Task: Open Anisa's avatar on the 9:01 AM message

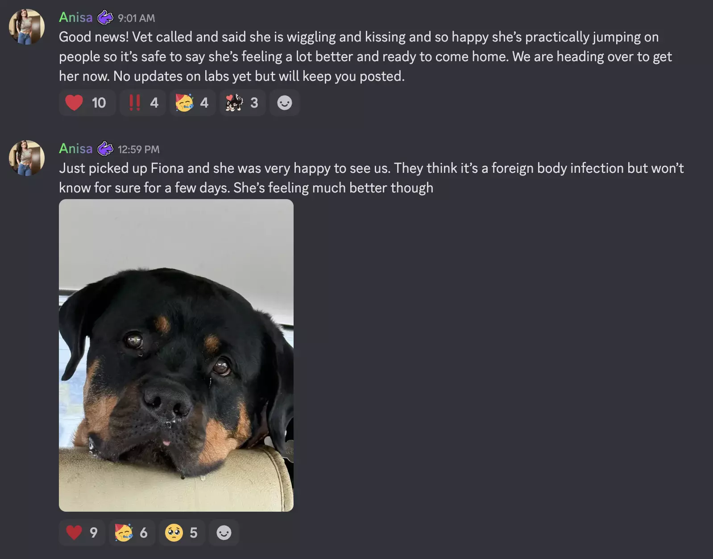Action: point(27,27)
